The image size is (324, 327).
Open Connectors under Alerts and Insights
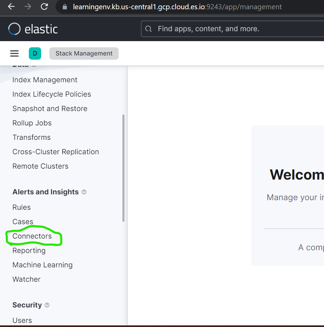click(32, 236)
